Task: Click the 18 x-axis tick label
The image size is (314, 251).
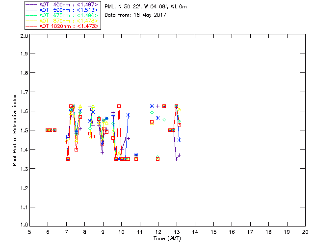Action: point(268,232)
